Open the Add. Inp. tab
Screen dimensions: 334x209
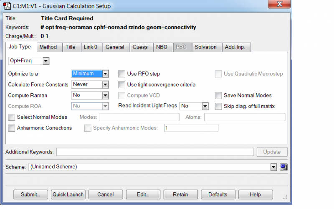[236, 47]
